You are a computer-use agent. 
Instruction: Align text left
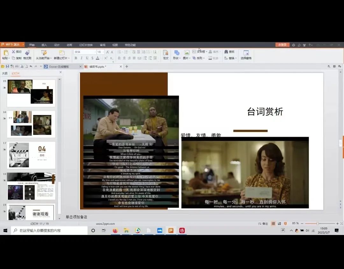point(119,58)
